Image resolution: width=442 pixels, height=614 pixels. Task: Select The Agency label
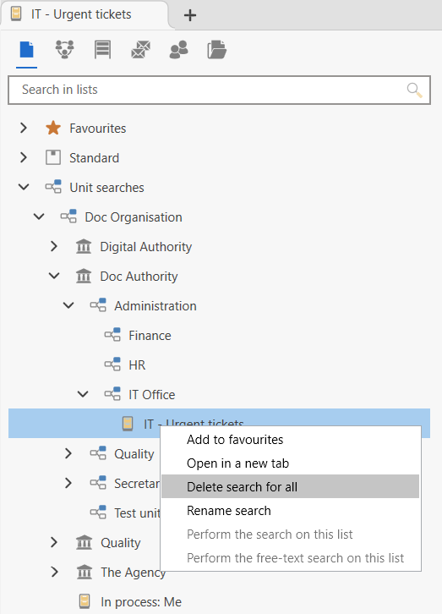click(x=134, y=573)
